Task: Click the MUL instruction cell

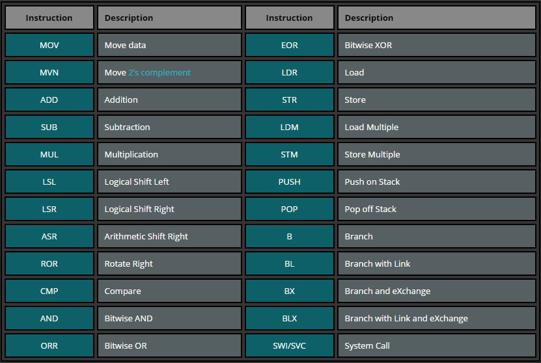Action: 49,155
